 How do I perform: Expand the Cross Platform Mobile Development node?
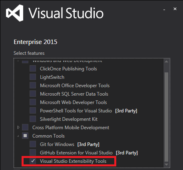[18, 128]
